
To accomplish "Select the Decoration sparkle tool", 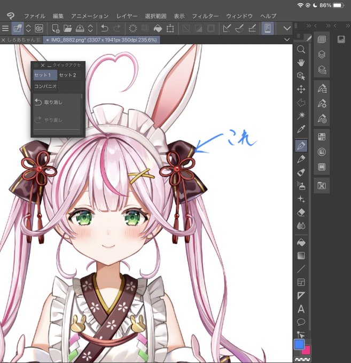I will 301,199.
